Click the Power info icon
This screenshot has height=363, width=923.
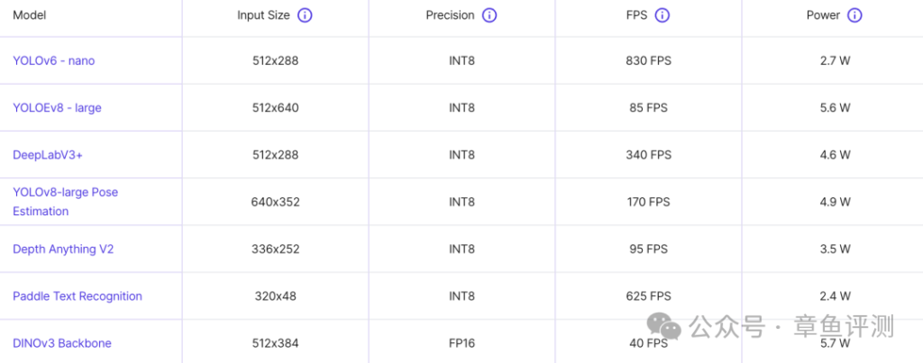[854, 15]
